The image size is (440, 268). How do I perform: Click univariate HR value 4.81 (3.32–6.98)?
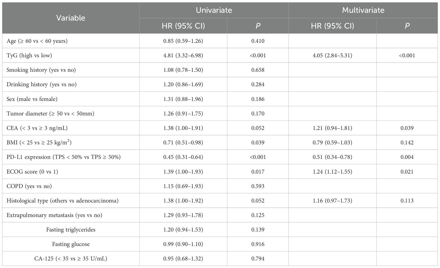(x=183, y=55)
